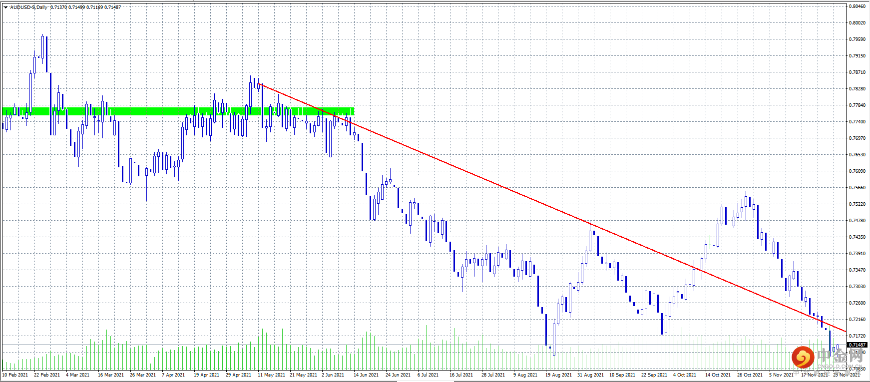Click the 10 Feb 2021 date label
The height and width of the screenshot is (382, 870).
point(15,375)
